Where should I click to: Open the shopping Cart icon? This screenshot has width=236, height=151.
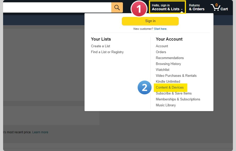pos(219,7)
